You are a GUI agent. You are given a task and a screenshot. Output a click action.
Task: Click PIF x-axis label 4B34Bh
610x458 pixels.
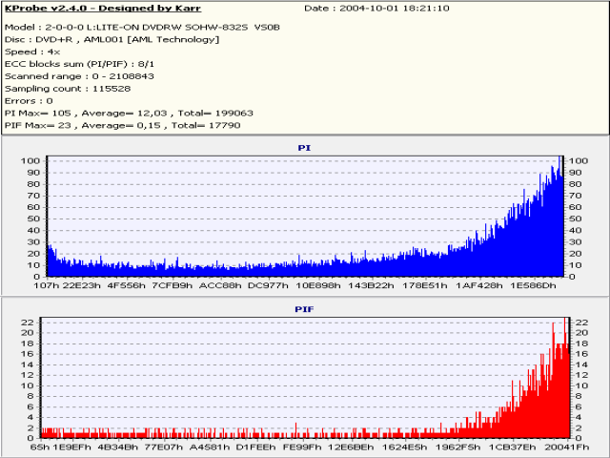click(x=118, y=448)
